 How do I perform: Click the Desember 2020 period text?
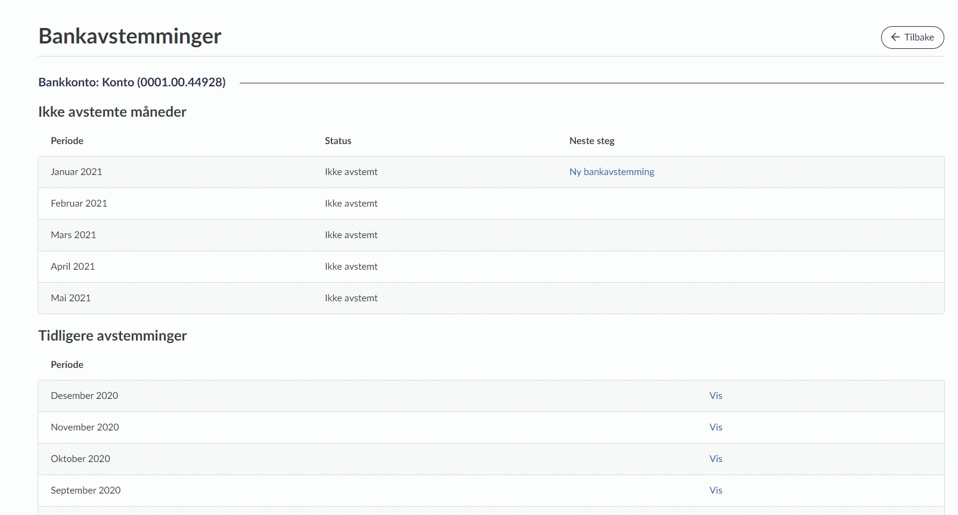pos(84,395)
